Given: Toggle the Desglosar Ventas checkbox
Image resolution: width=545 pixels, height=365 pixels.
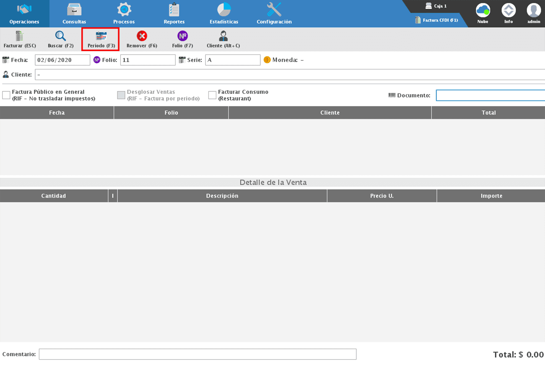Looking at the screenshot, I should pos(121,95).
